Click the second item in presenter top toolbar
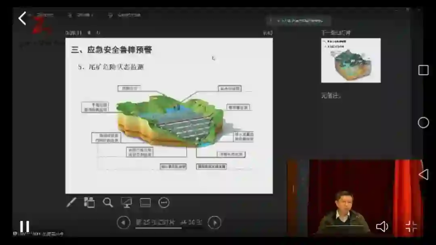 pos(81,15)
